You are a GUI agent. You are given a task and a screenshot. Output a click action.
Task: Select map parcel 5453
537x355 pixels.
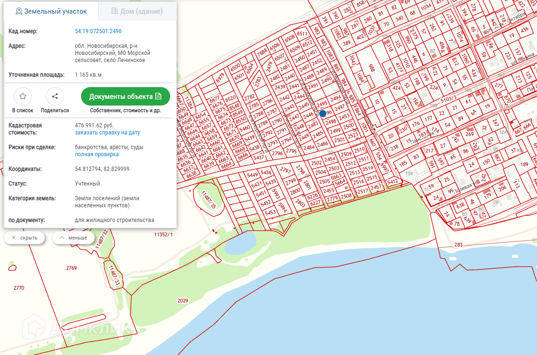(270, 213)
